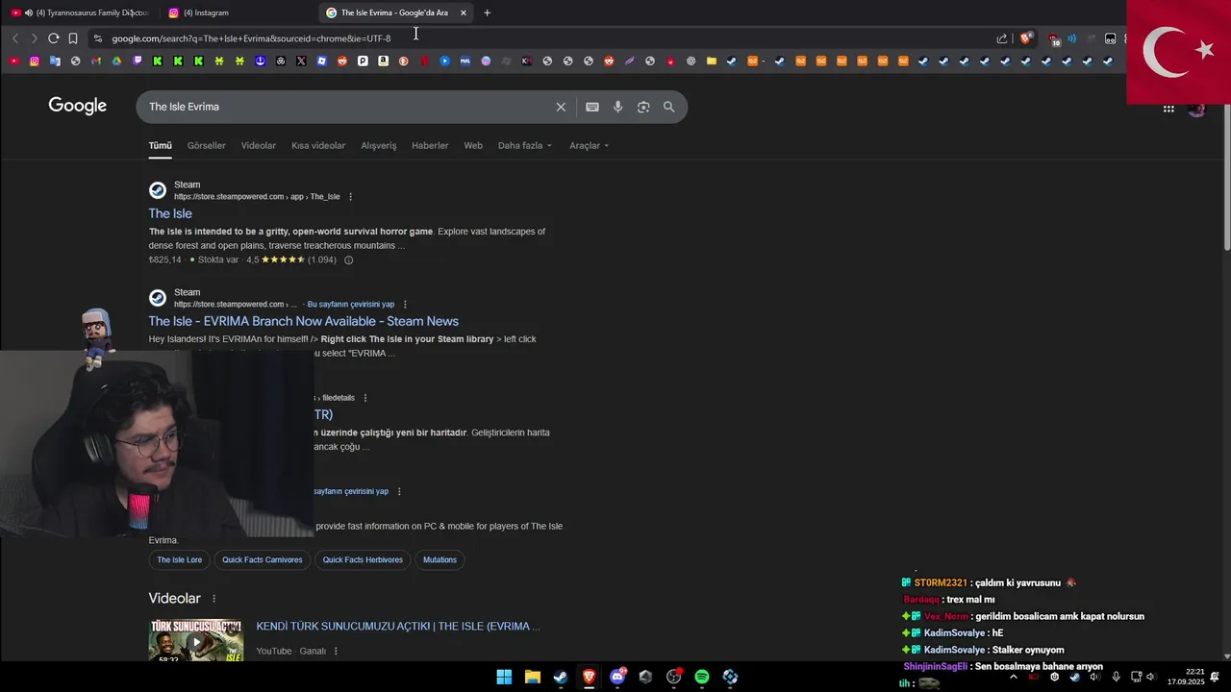Viewport: 1231px width, 692px height.
Task: Click Bu sayfanın çevirisini yap on Steam News result
Action: 351,305
